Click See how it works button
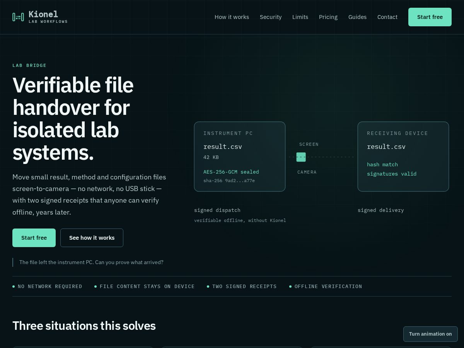The width and height of the screenshot is (464, 348). point(92,238)
